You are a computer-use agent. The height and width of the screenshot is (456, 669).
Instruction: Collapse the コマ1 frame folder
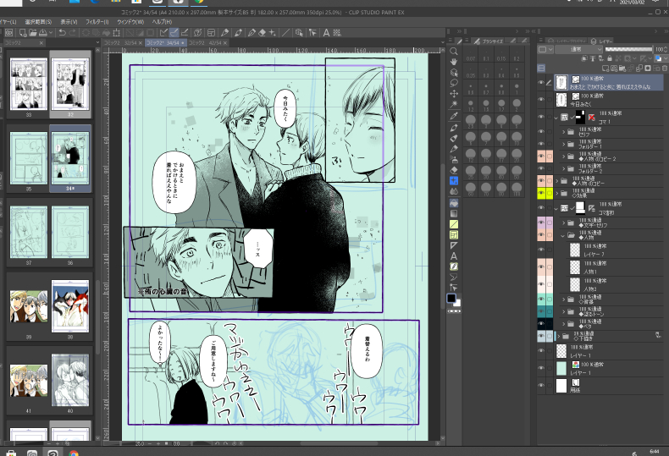point(556,118)
